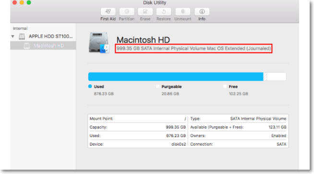Viewport: 314px width, 174px height.
Task: Run First Aid from toolbar
Action: point(108,12)
